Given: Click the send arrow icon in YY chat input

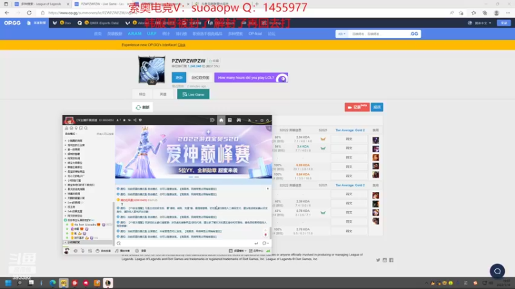Looking at the screenshot, I should click(x=256, y=243).
